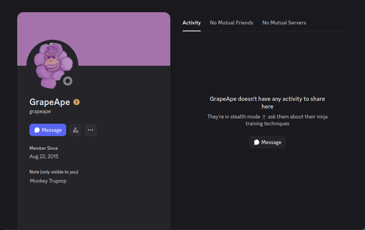Edit the note field reading Monkey Trupmp
This screenshot has width=365, height=230.
pyautogui.click(x=94, y=181)
